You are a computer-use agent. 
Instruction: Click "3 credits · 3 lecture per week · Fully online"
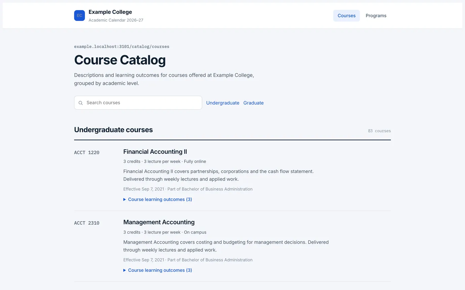[165, 162]
